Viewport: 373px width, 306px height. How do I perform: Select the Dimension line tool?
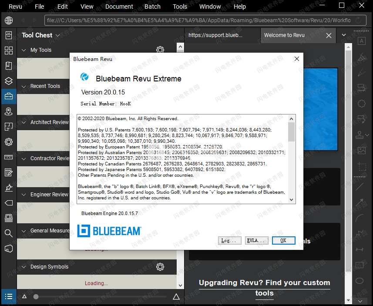pyautogui.click(x=360, y=249)
